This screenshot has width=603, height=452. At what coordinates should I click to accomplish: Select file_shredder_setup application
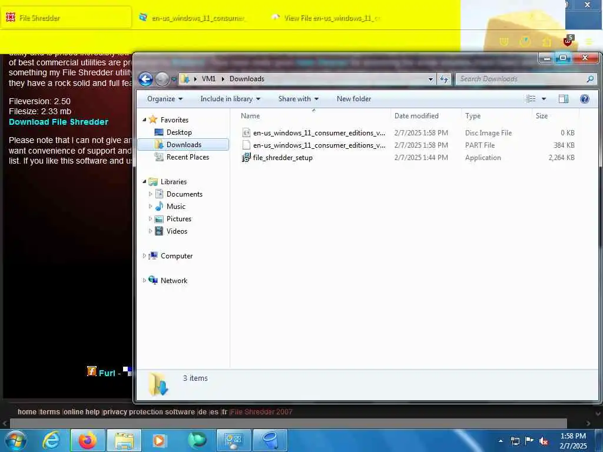click(x=283, y=158)
